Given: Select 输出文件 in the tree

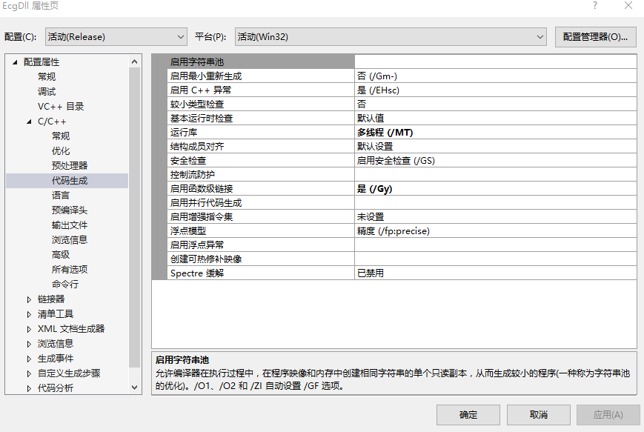Looking at the screenshot, I should (70, 225).
